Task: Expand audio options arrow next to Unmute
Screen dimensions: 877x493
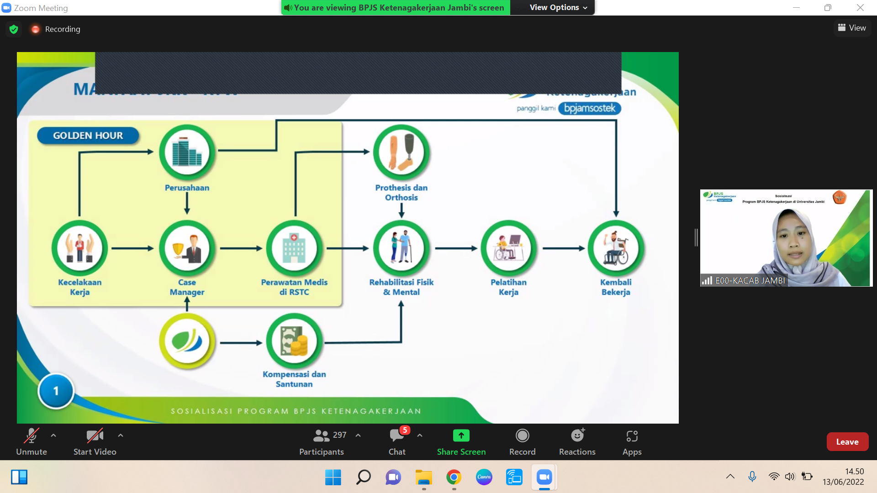Action: point(53,435)
